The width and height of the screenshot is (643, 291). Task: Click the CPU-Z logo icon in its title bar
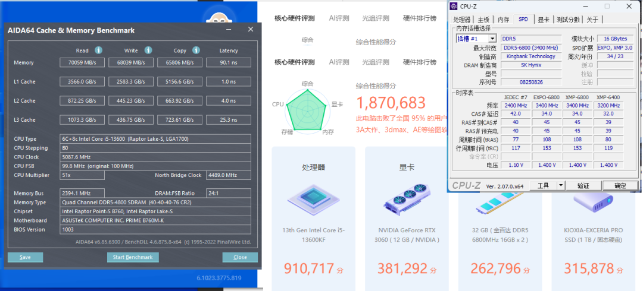454,6
